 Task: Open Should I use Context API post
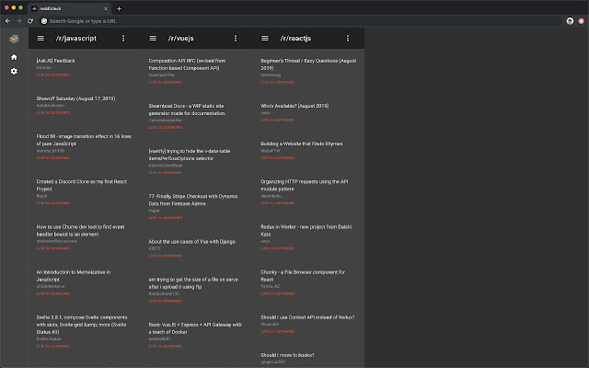coord(307,317)
